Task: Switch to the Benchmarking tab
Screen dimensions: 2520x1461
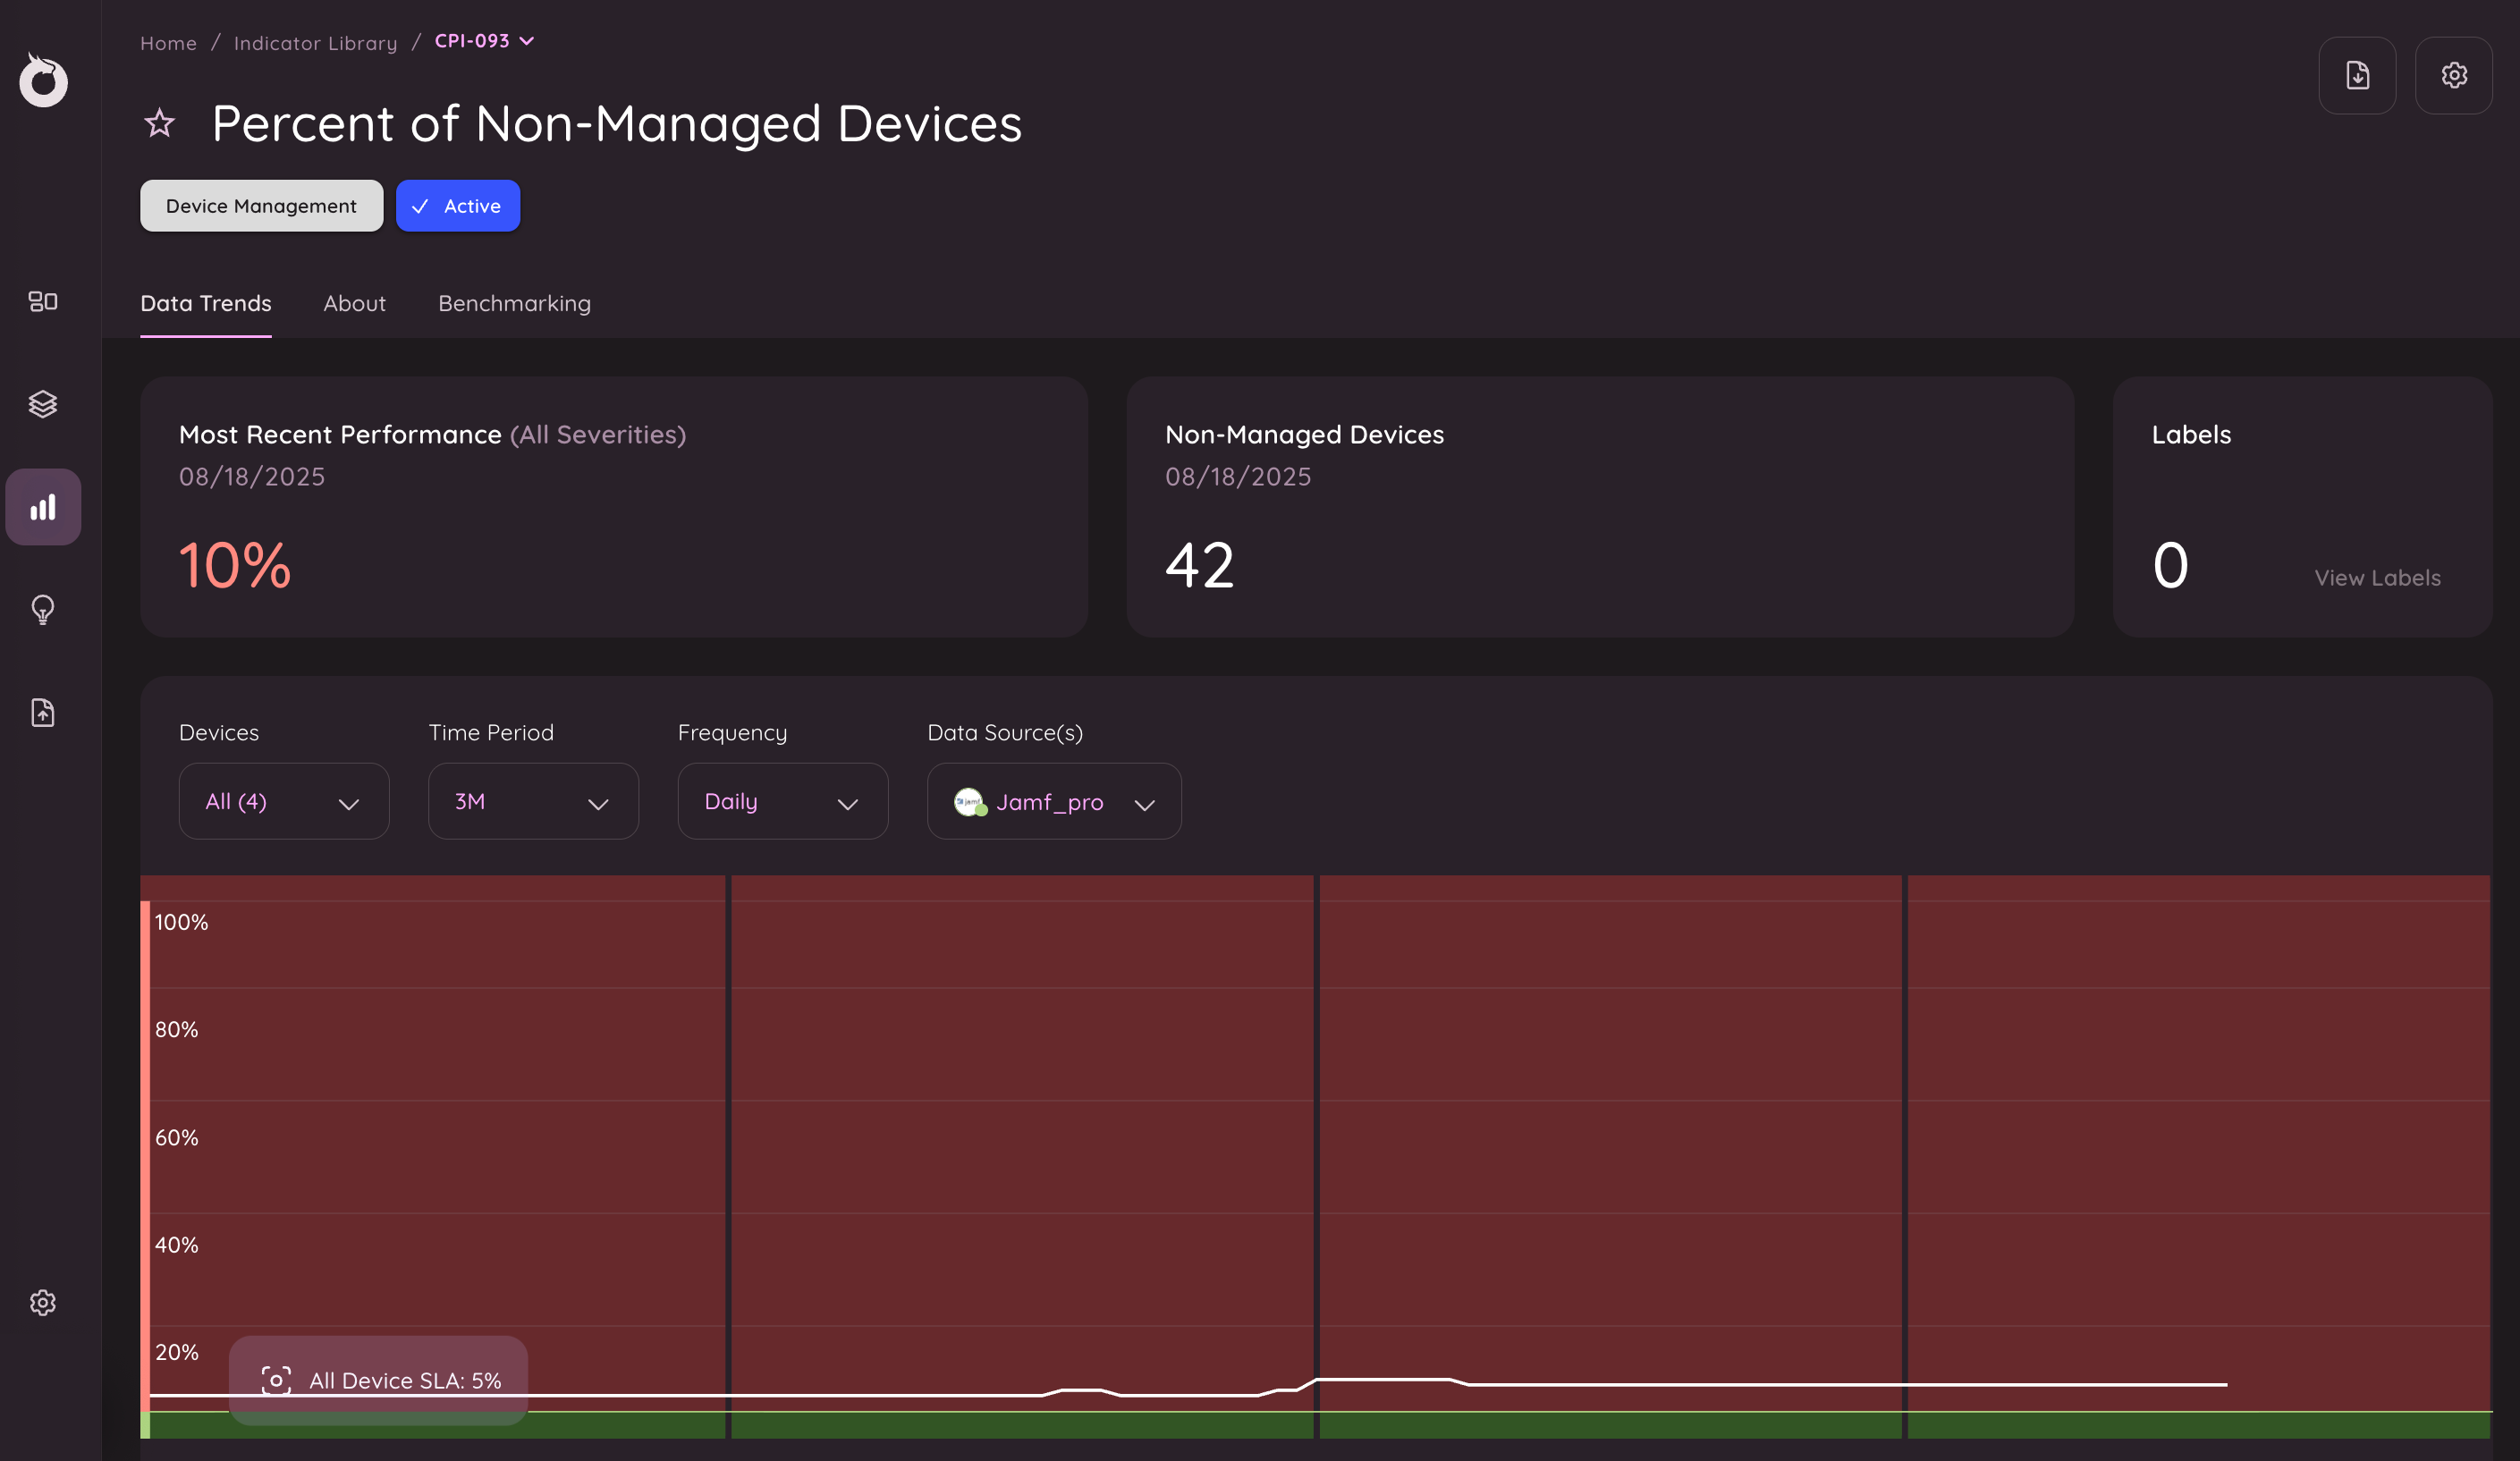Action: (514, 304)
